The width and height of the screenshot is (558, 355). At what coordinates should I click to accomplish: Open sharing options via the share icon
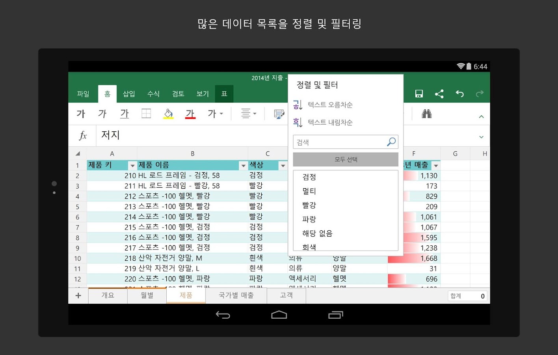coord(439,93)
